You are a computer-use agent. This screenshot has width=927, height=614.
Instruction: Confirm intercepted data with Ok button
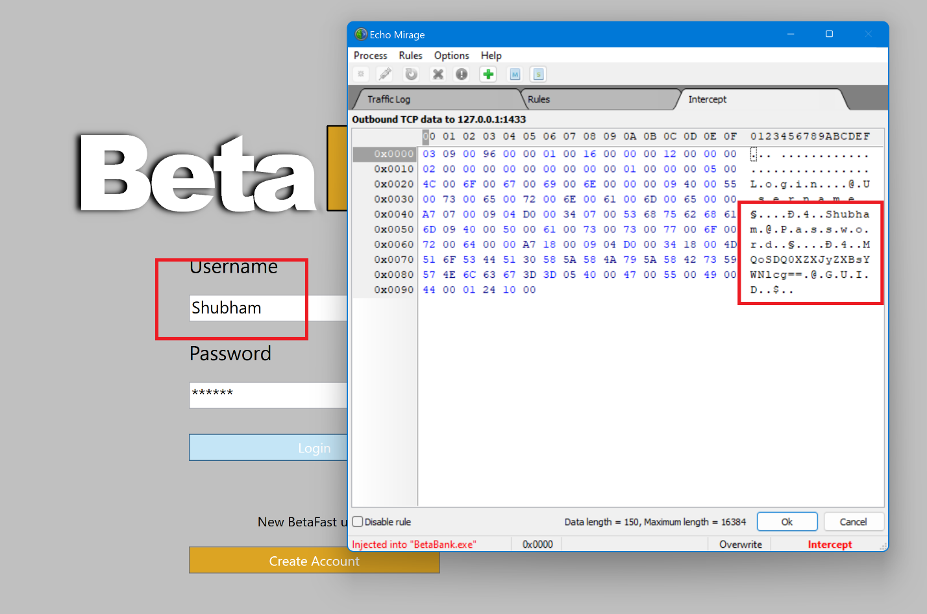click(x=787, y=521)
